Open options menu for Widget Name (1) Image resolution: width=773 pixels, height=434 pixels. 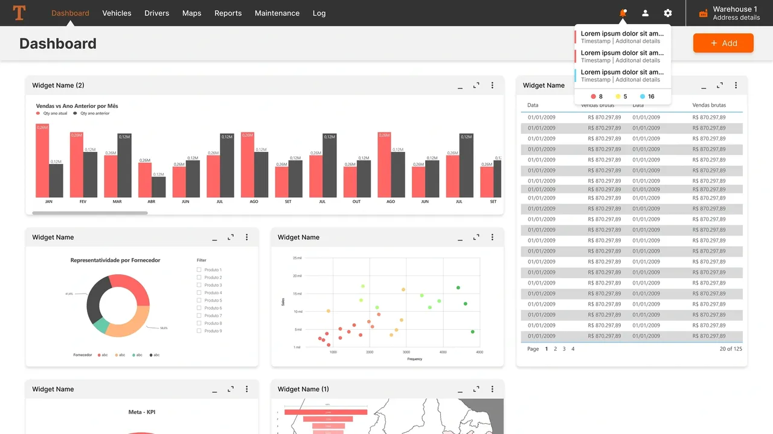[x=492, y=389]
